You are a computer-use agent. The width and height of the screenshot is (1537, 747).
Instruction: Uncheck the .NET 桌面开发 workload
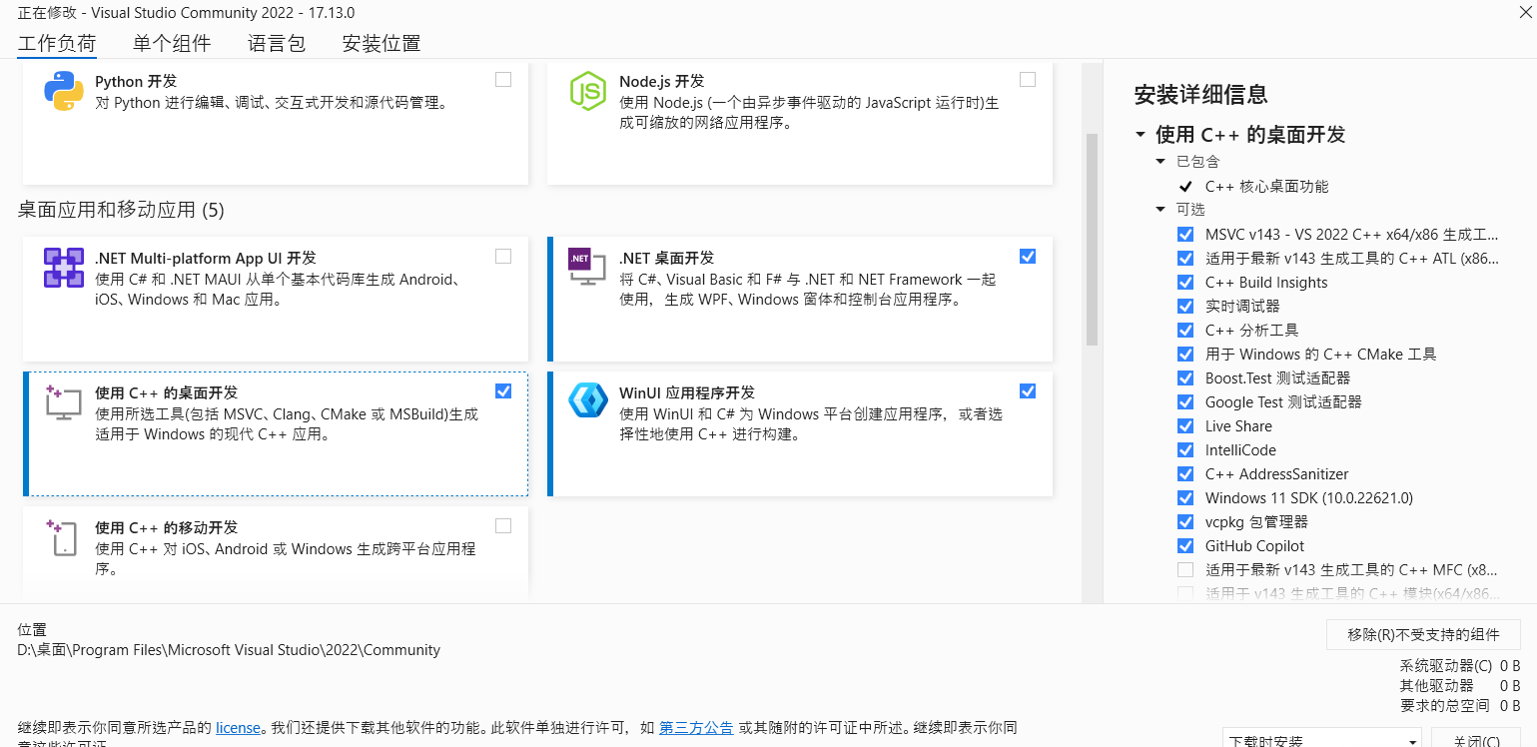(1028, 257)
